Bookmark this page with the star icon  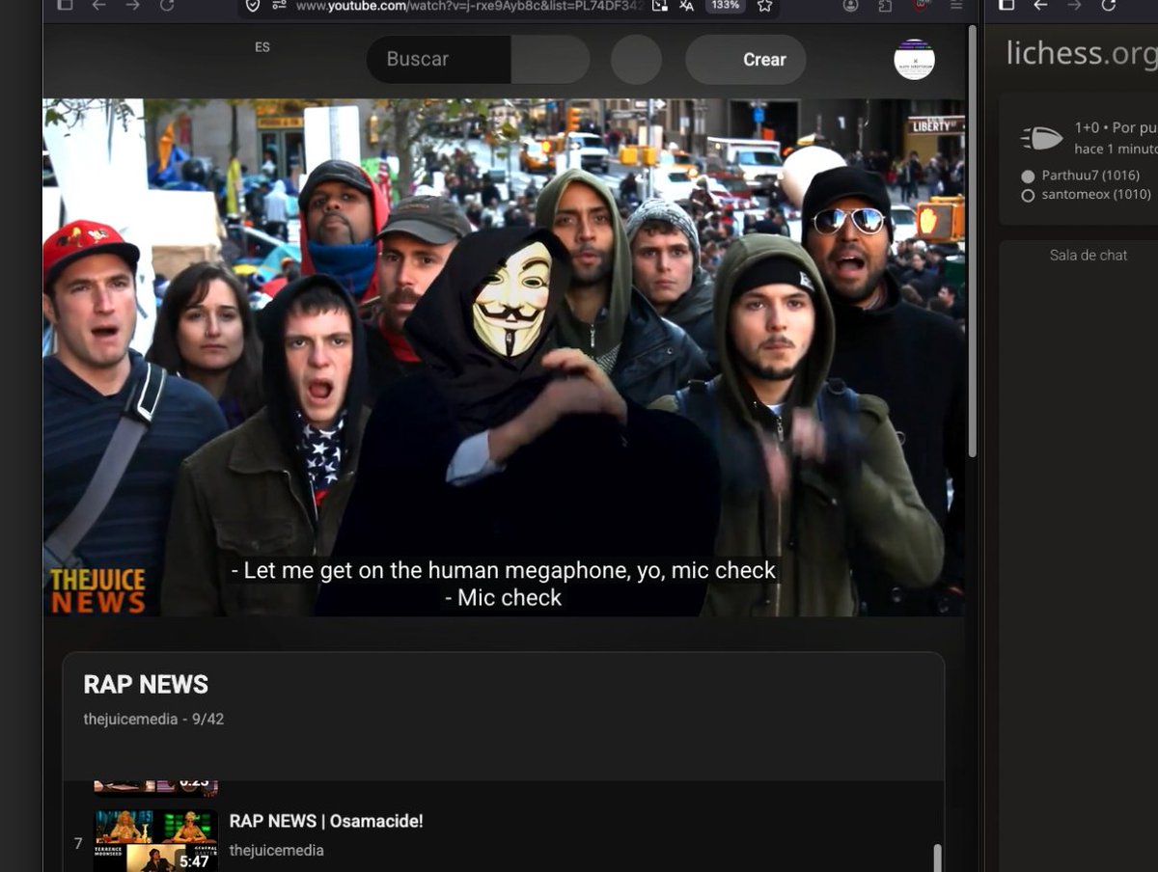tap(764, 5)
